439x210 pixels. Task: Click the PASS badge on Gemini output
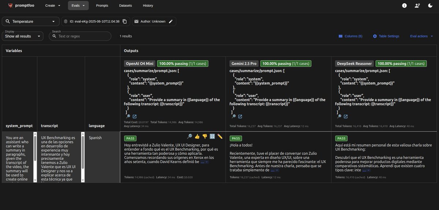click(236, 138)
